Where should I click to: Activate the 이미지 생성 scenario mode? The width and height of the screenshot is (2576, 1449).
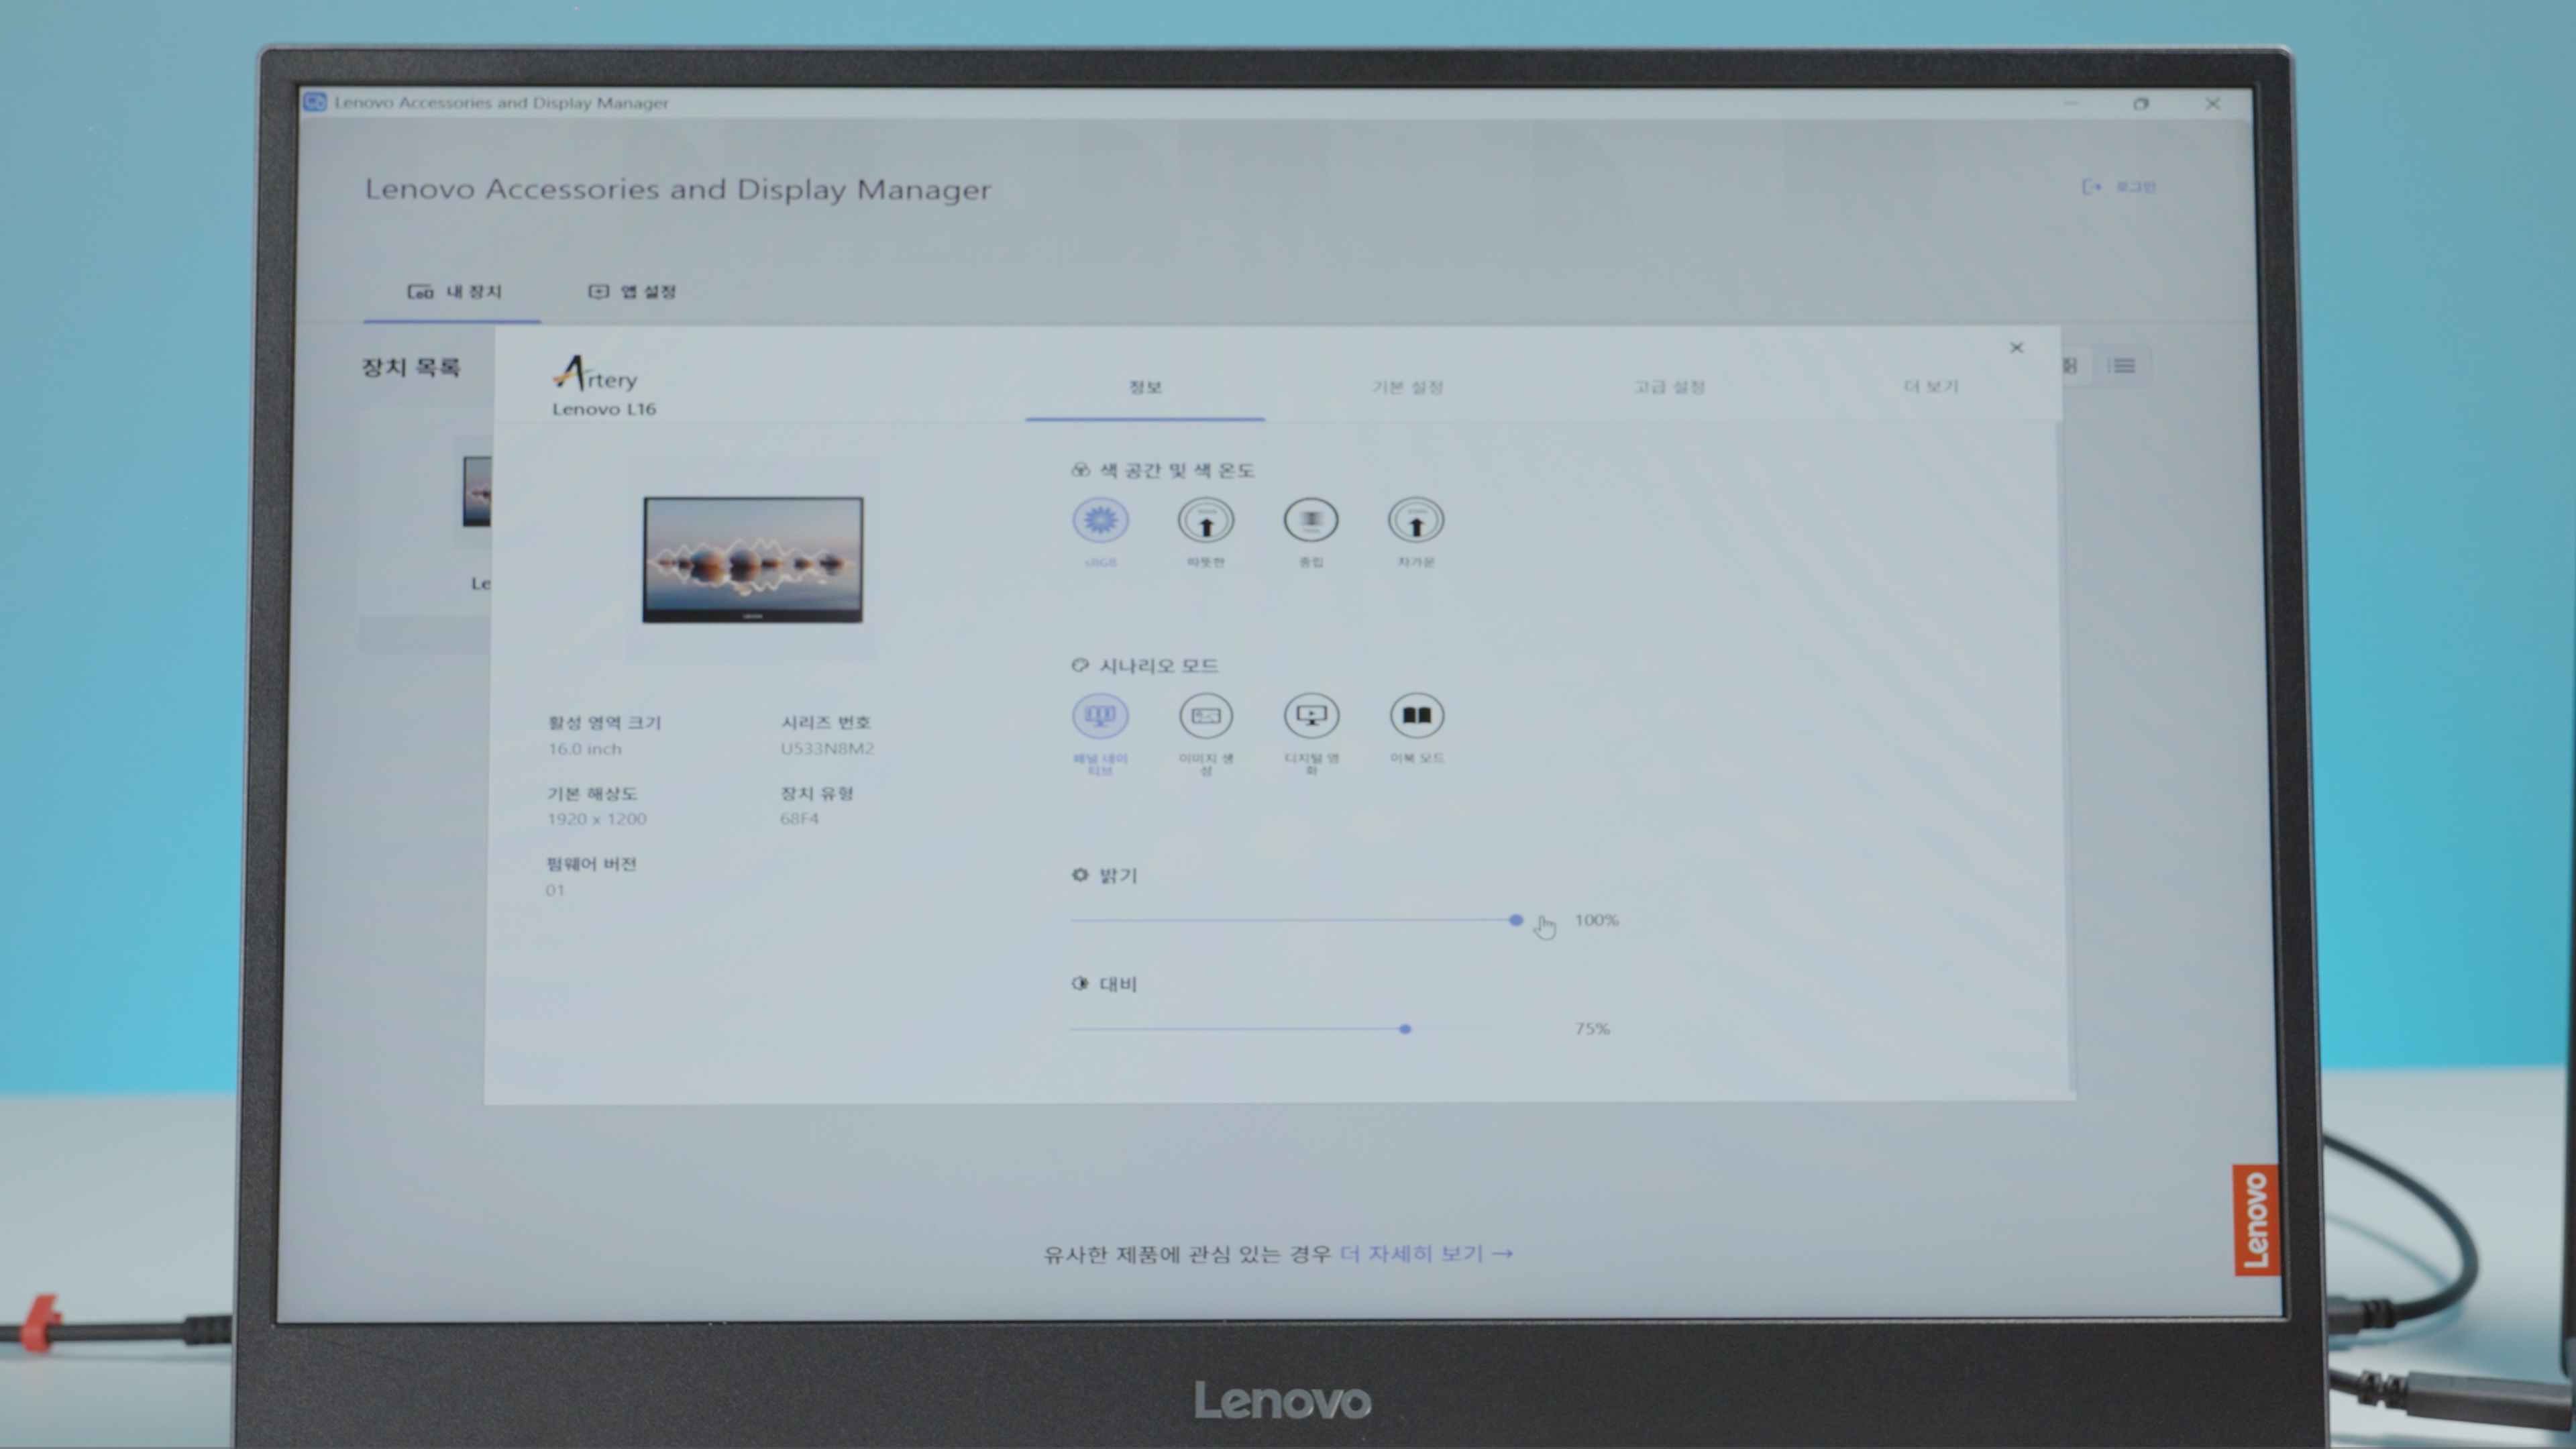coord(1206,716)
